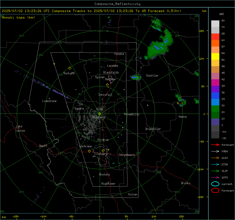Click the purple swatch in dBZ scale
The image size is (235, 220).
point(215,89)
